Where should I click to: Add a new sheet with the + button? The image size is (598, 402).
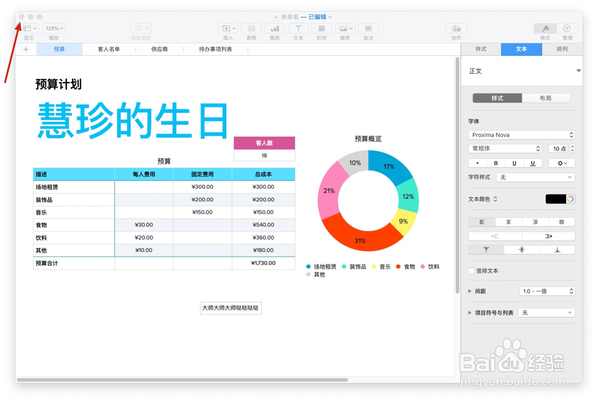pyautogui.click(x=25, y=49)
